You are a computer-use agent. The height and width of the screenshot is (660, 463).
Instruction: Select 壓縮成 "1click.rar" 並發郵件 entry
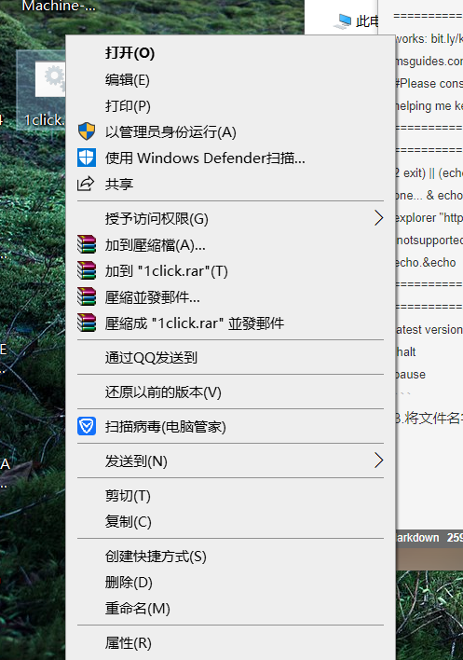[230, 323]
